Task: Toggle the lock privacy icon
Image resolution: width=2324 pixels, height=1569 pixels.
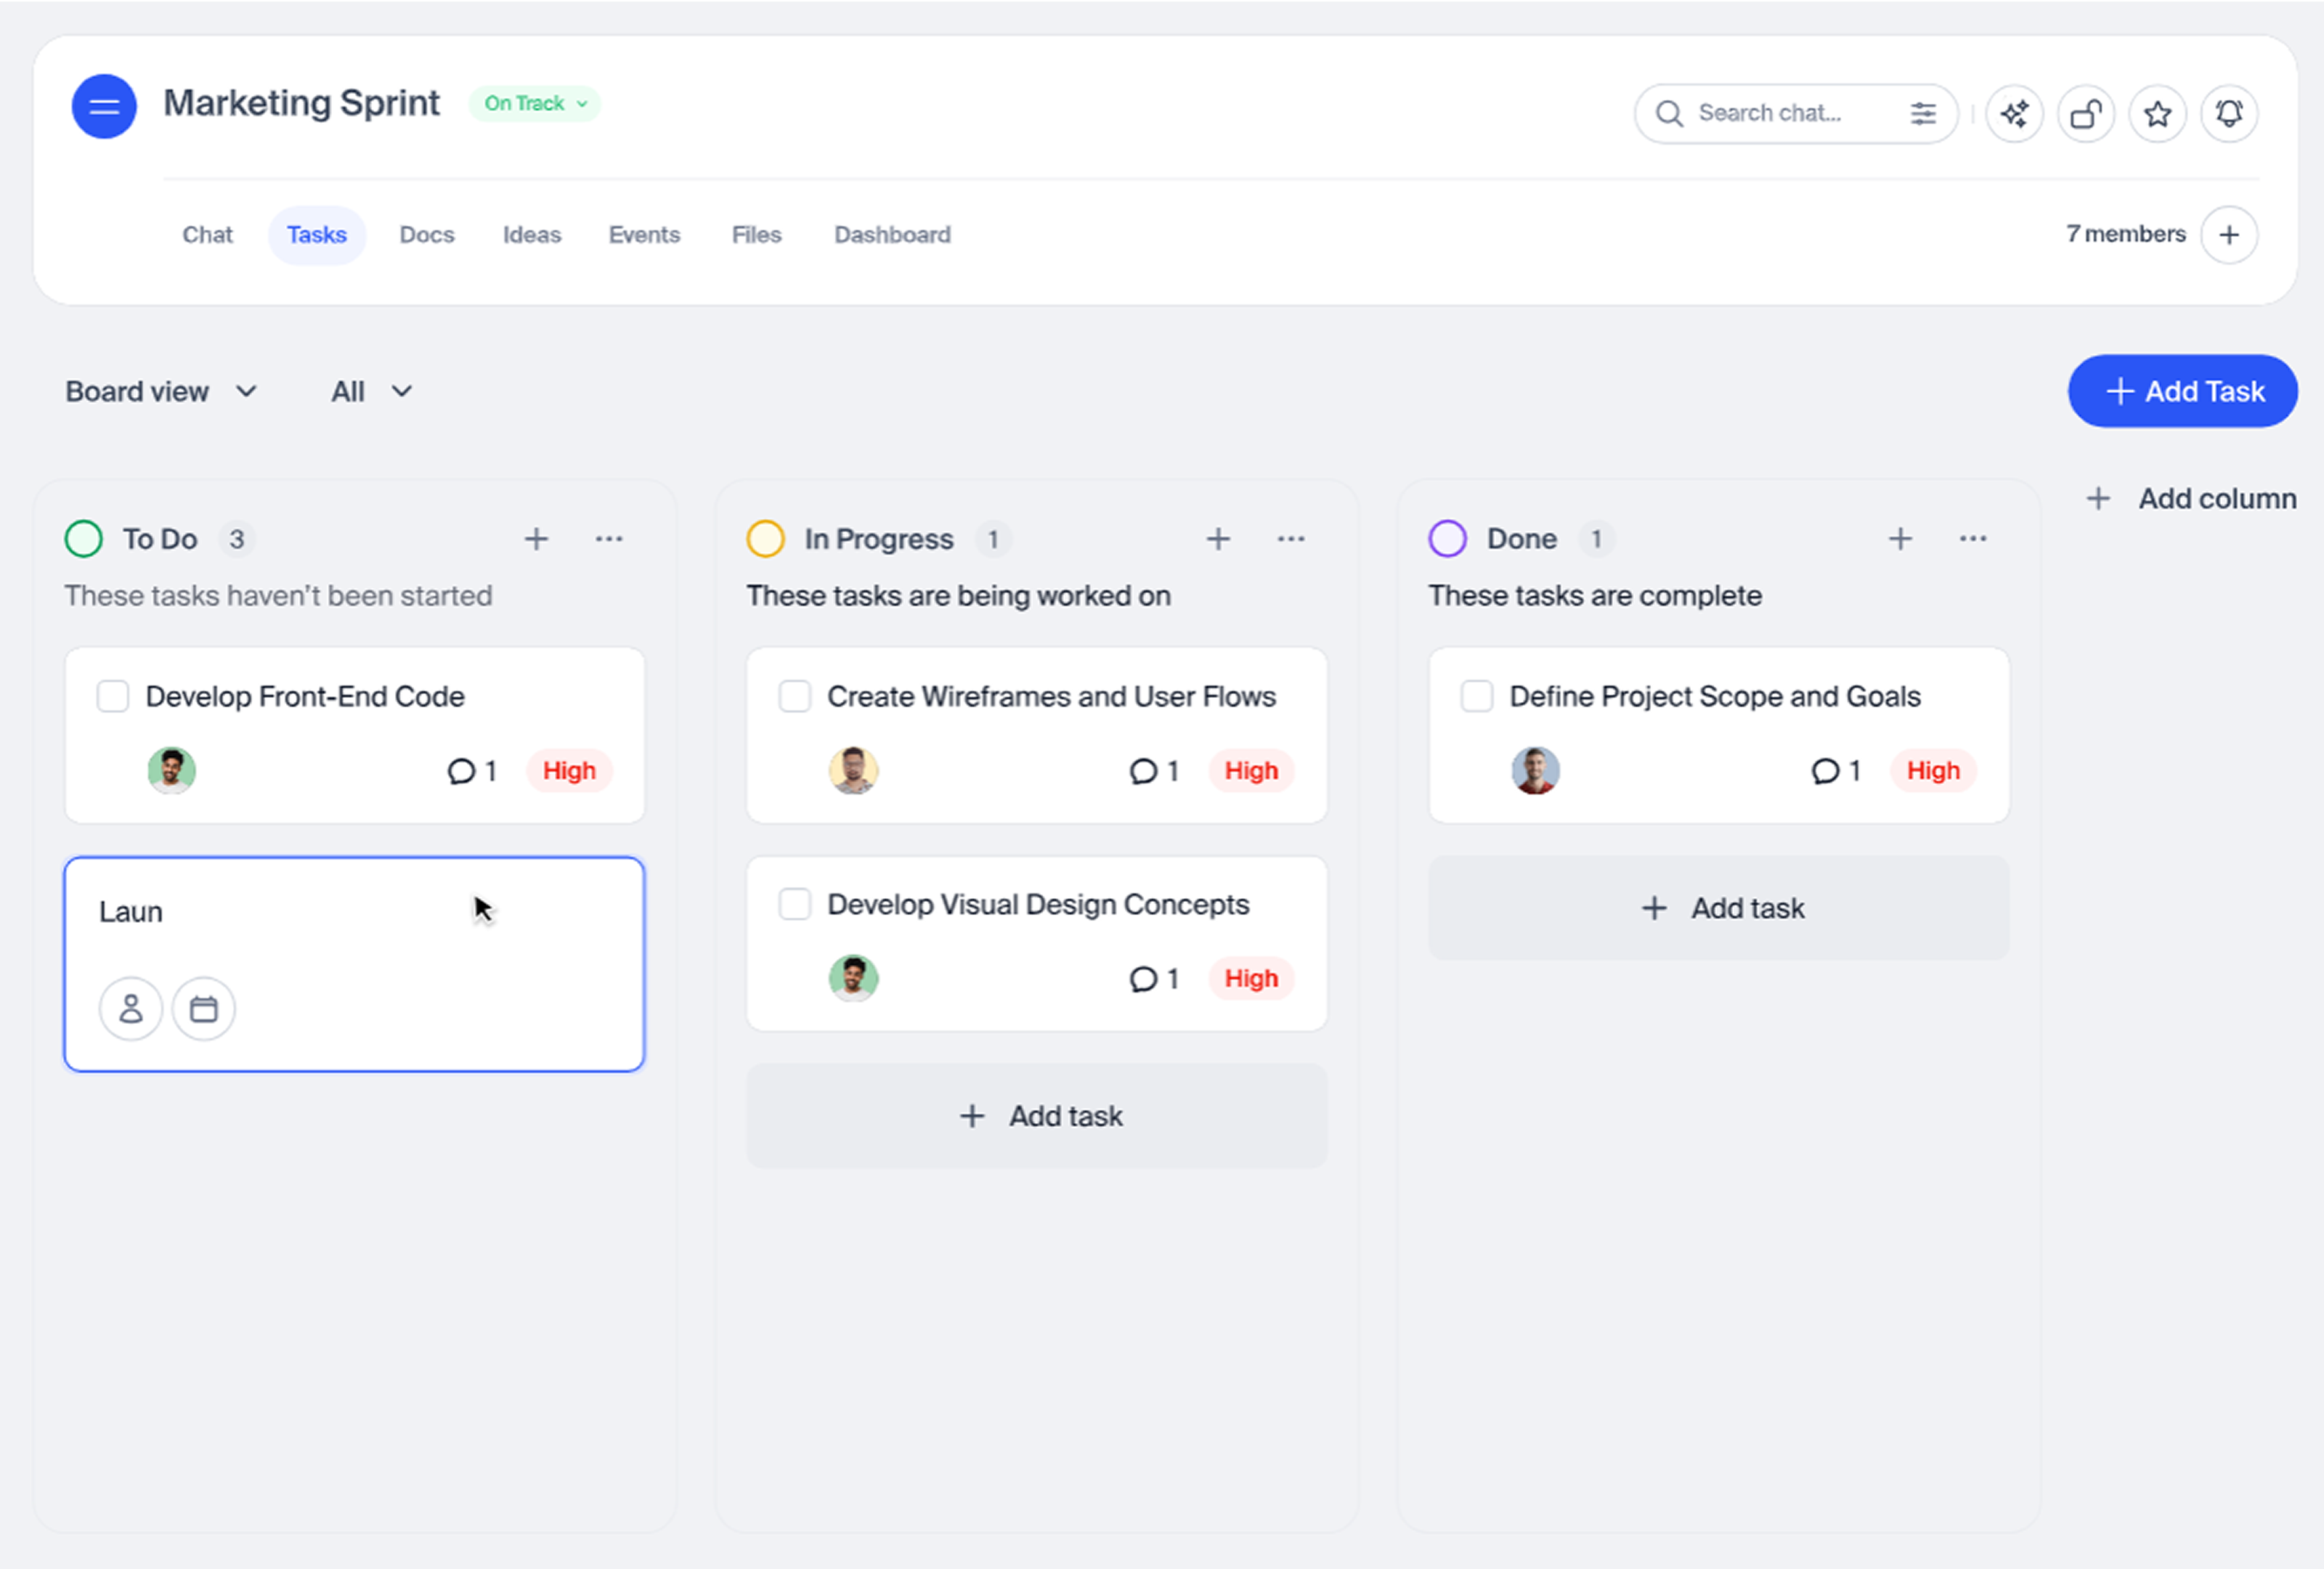Action: 2085,114
